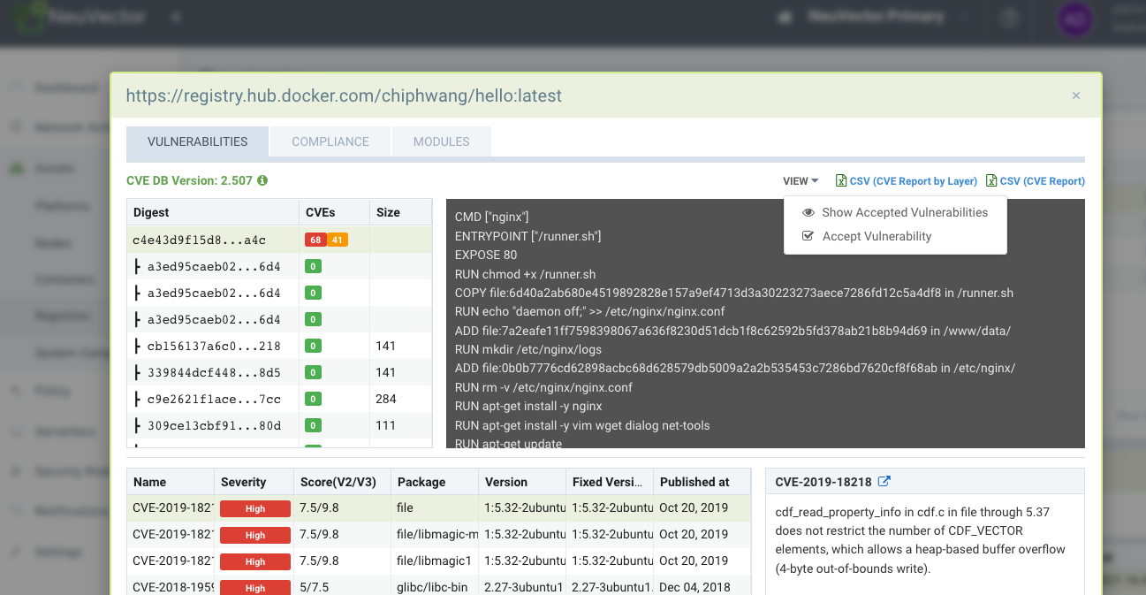Sort by Published at column
1146x595 pixels.
(694, 482)
